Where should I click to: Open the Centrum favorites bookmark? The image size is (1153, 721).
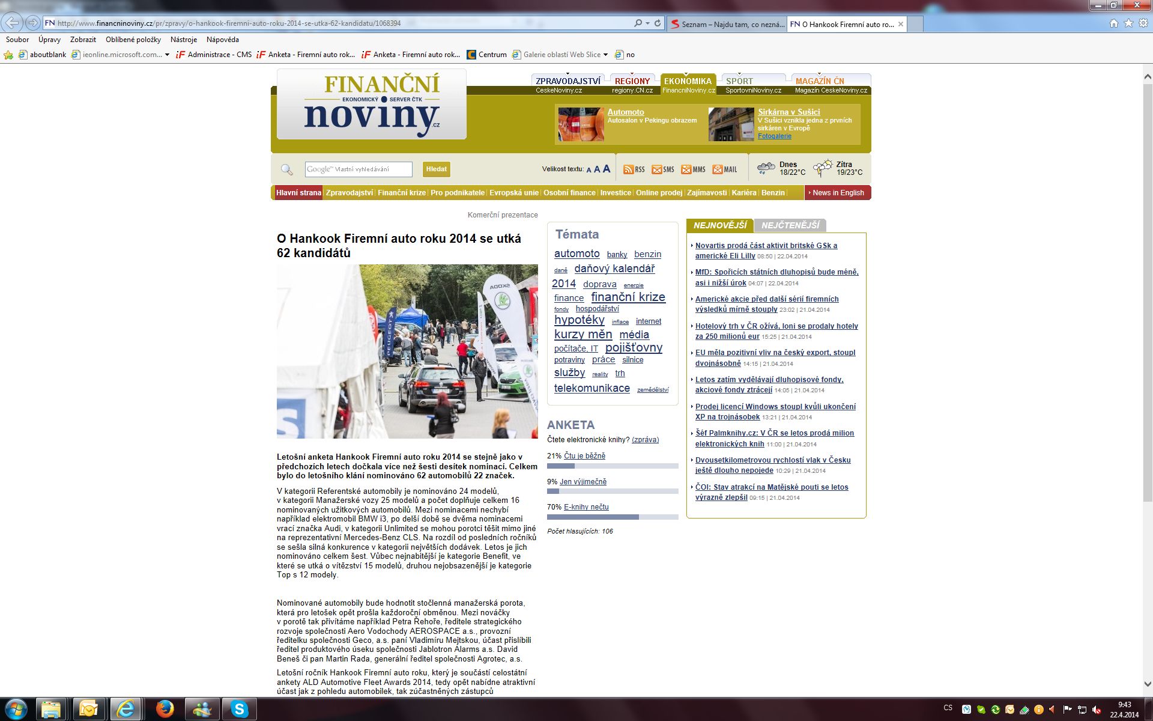(487, 55)
